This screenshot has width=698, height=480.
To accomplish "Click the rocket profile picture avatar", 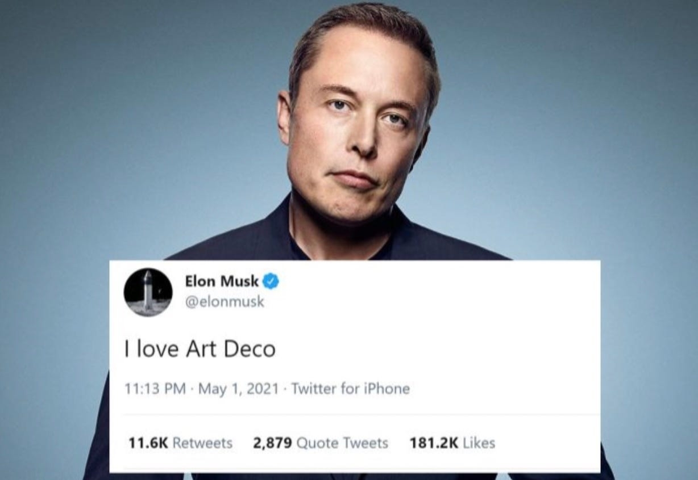I will [148, 292].
